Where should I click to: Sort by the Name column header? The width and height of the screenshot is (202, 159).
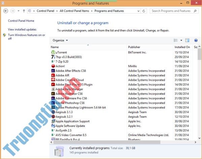[x=88, y=47]
